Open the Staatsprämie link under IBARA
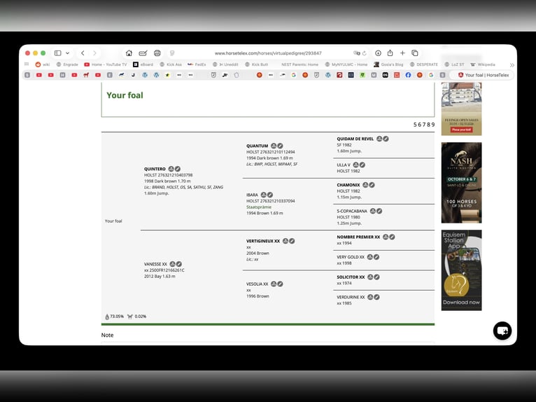The image size is (536, 402). (x=259, y=207)
